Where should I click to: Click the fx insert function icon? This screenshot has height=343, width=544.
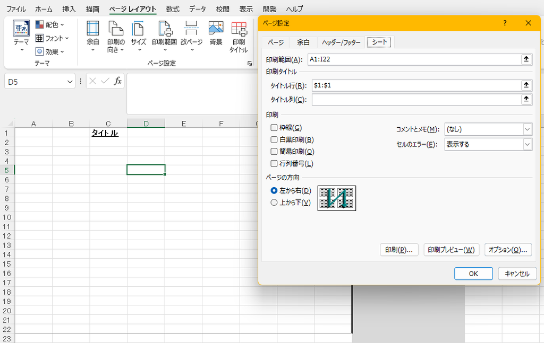(118, 81)
